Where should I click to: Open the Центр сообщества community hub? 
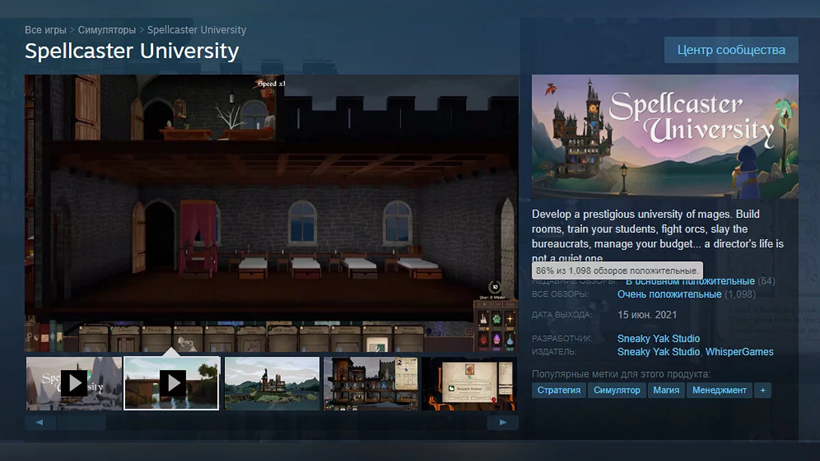731,50
